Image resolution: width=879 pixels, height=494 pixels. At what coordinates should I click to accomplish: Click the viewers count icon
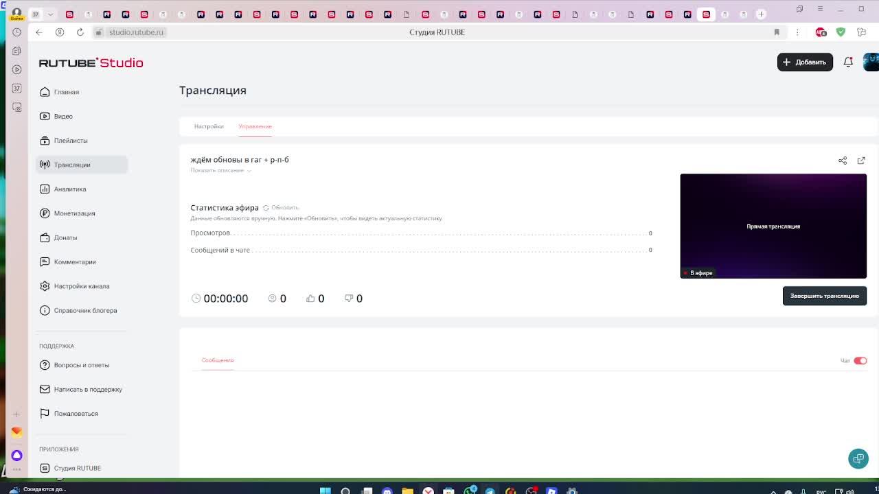coord(272,298)
